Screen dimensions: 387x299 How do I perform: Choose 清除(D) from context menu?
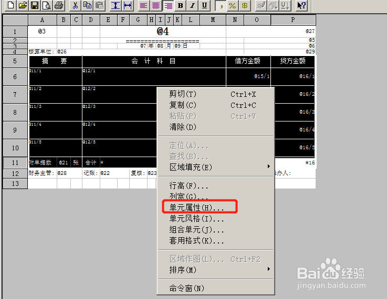(x=216, y=127)
